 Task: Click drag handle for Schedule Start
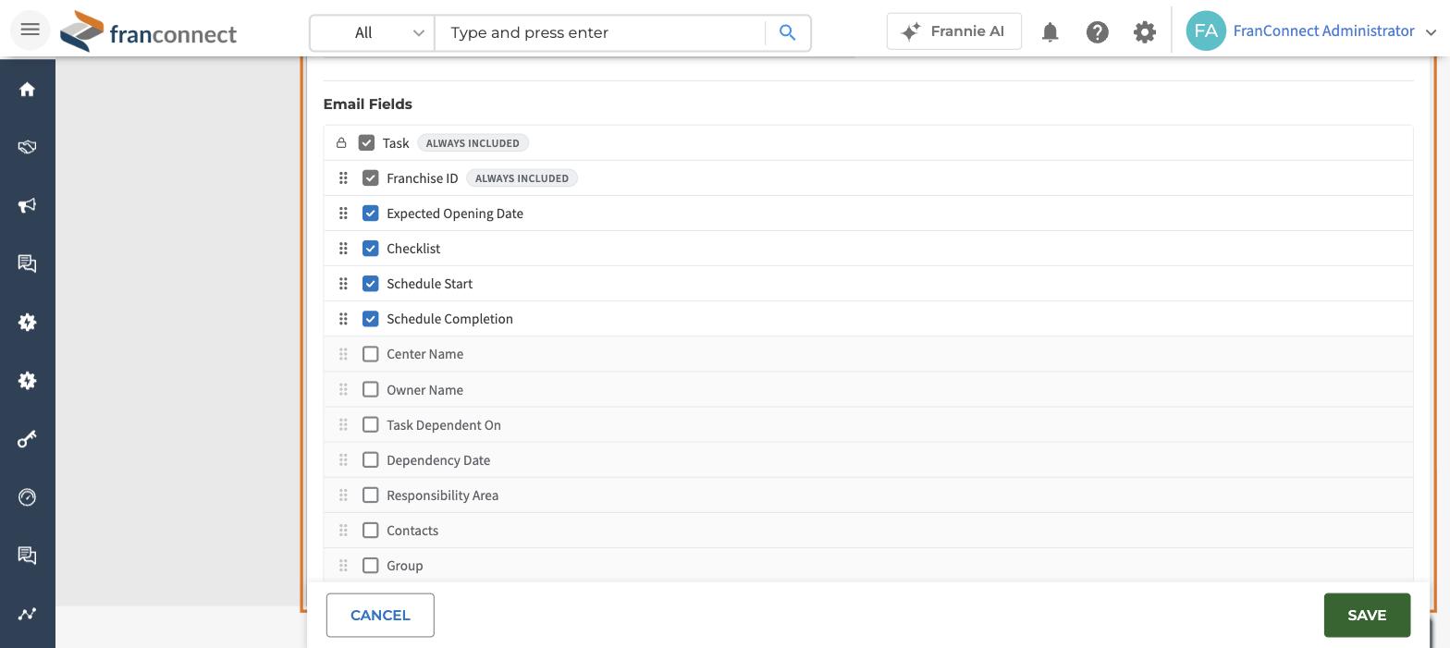coord(343,284)
